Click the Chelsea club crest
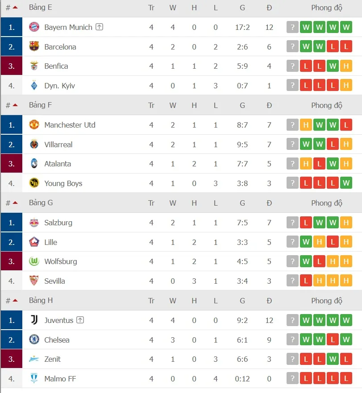 34,340
